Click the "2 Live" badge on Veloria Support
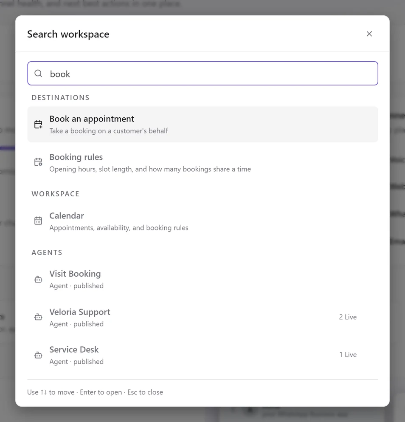405x422 pixels. click(348, 317)
